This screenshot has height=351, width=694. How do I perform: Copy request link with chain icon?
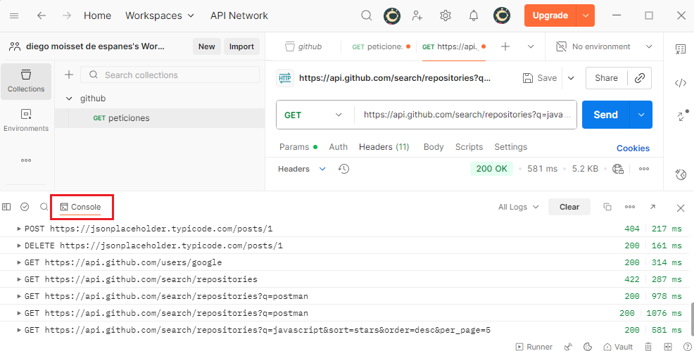coord(639,78)
